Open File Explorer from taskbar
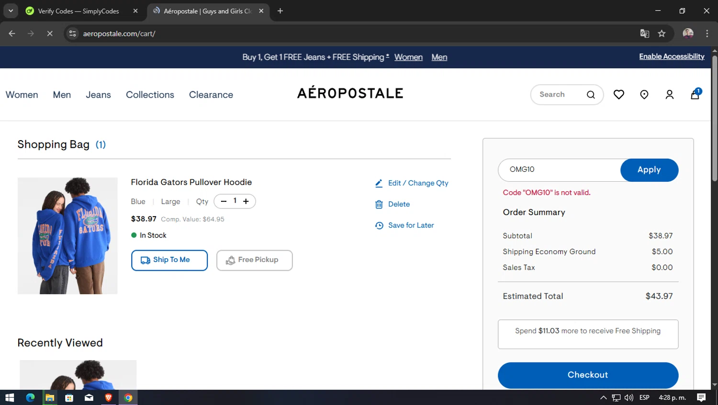This screenshot has height=405, width=718. (x=50, y=397)
